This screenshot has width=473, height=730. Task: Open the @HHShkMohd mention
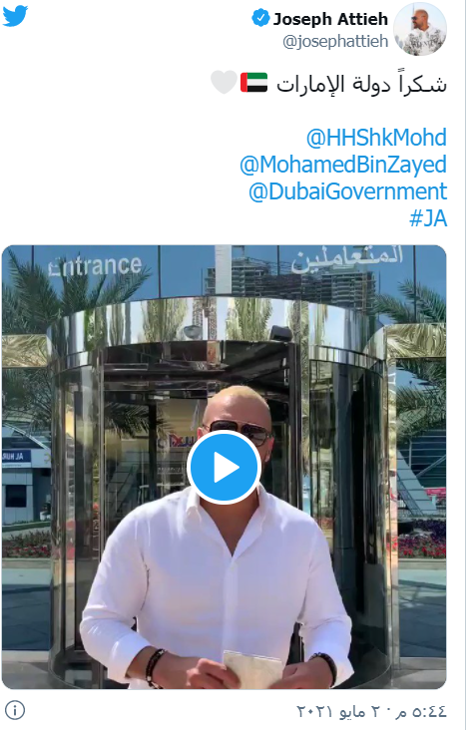(376, 138)
